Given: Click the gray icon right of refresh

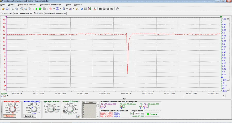Looking at the screenshot, I should tap(86, 9).
